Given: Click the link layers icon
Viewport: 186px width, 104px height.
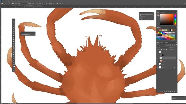Looking at the screenshot, I should coord(163,91).
